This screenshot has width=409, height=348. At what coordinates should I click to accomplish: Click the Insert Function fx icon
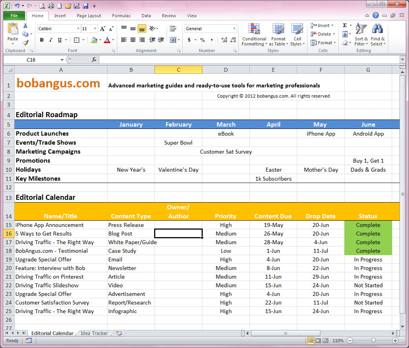tap(94, 60)
